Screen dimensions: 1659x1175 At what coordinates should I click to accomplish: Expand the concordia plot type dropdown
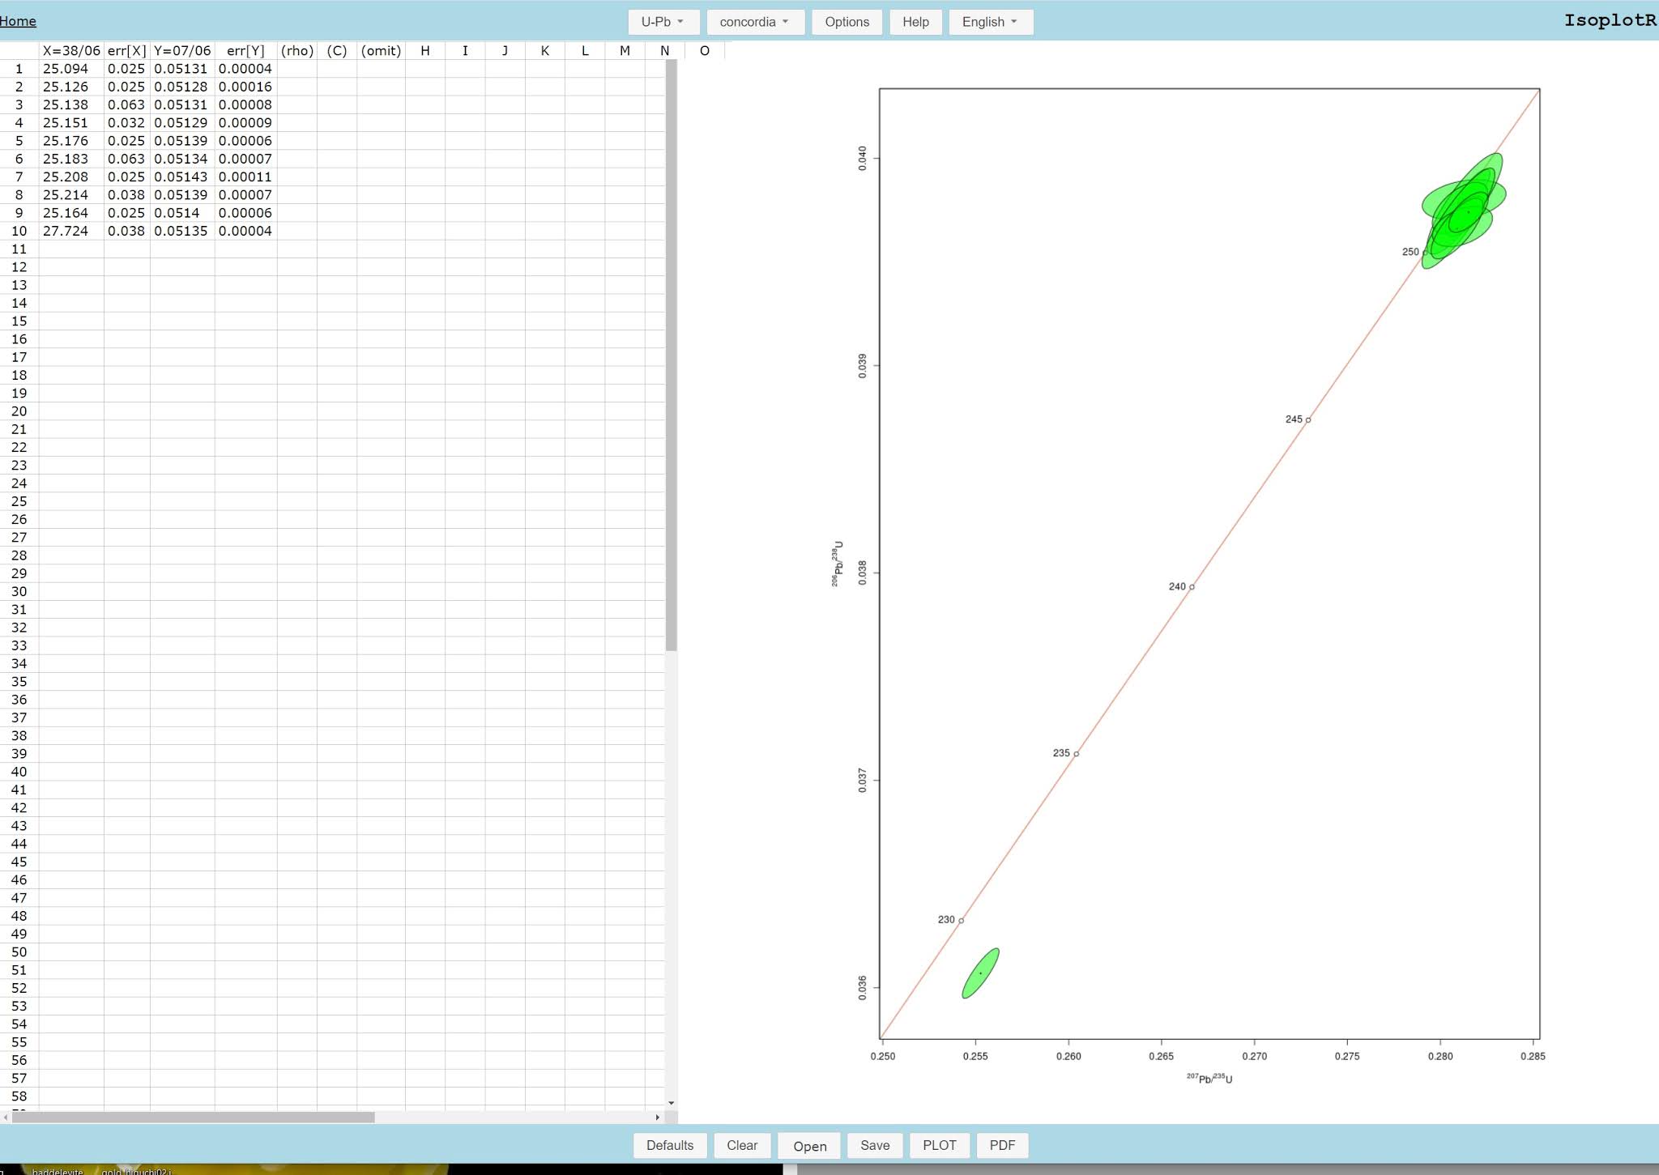coord(754,22)
